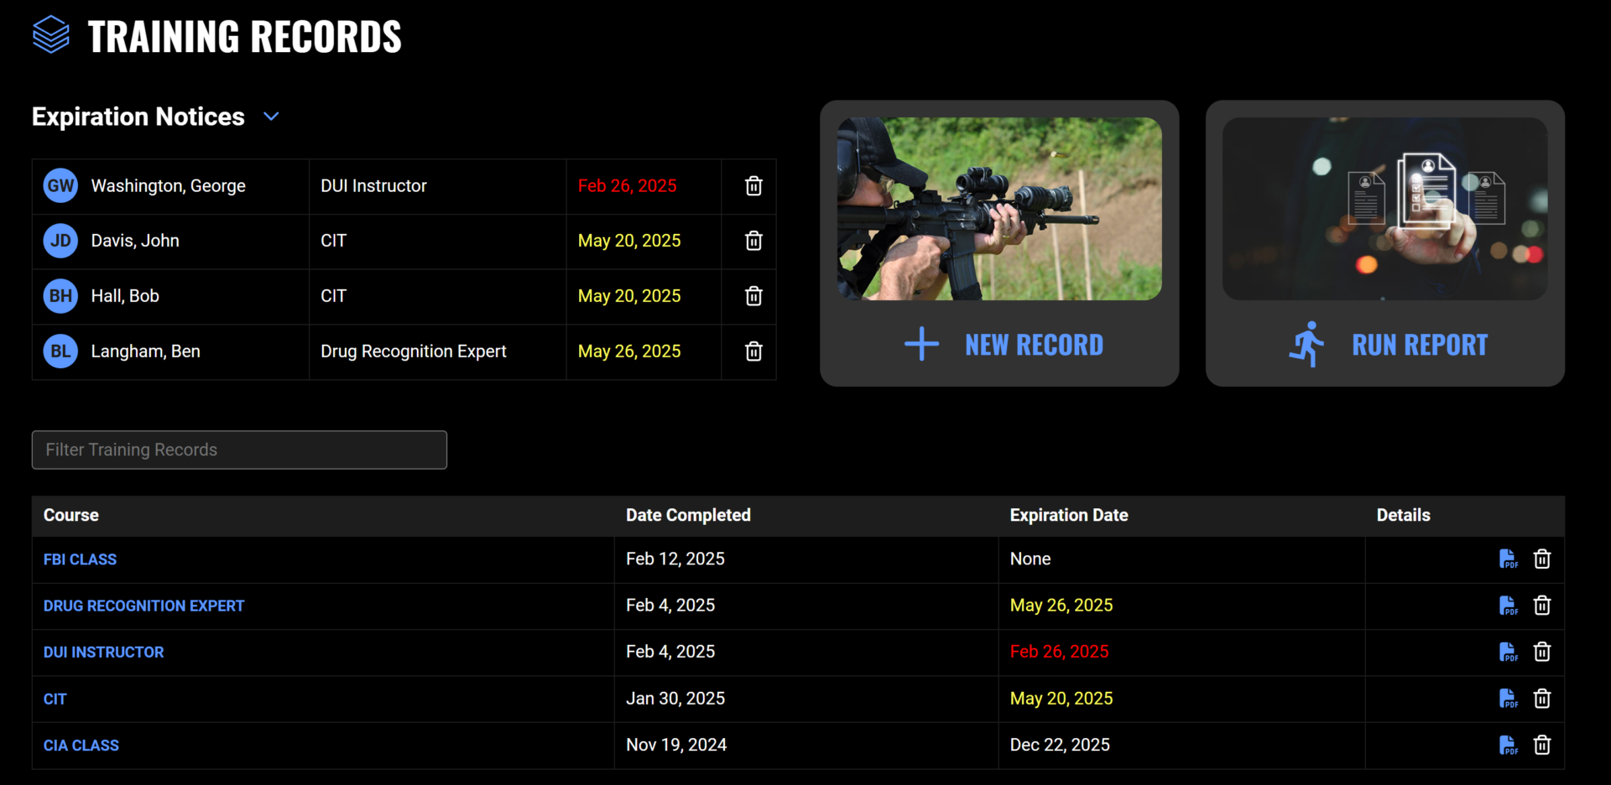
Task: Open the CIT course link
Action: point(55,699)
